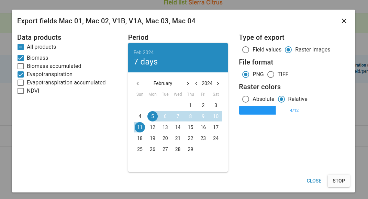The image size is (368, 199).
Task: Open the 2024 year selector
Action: coord(207,83)
